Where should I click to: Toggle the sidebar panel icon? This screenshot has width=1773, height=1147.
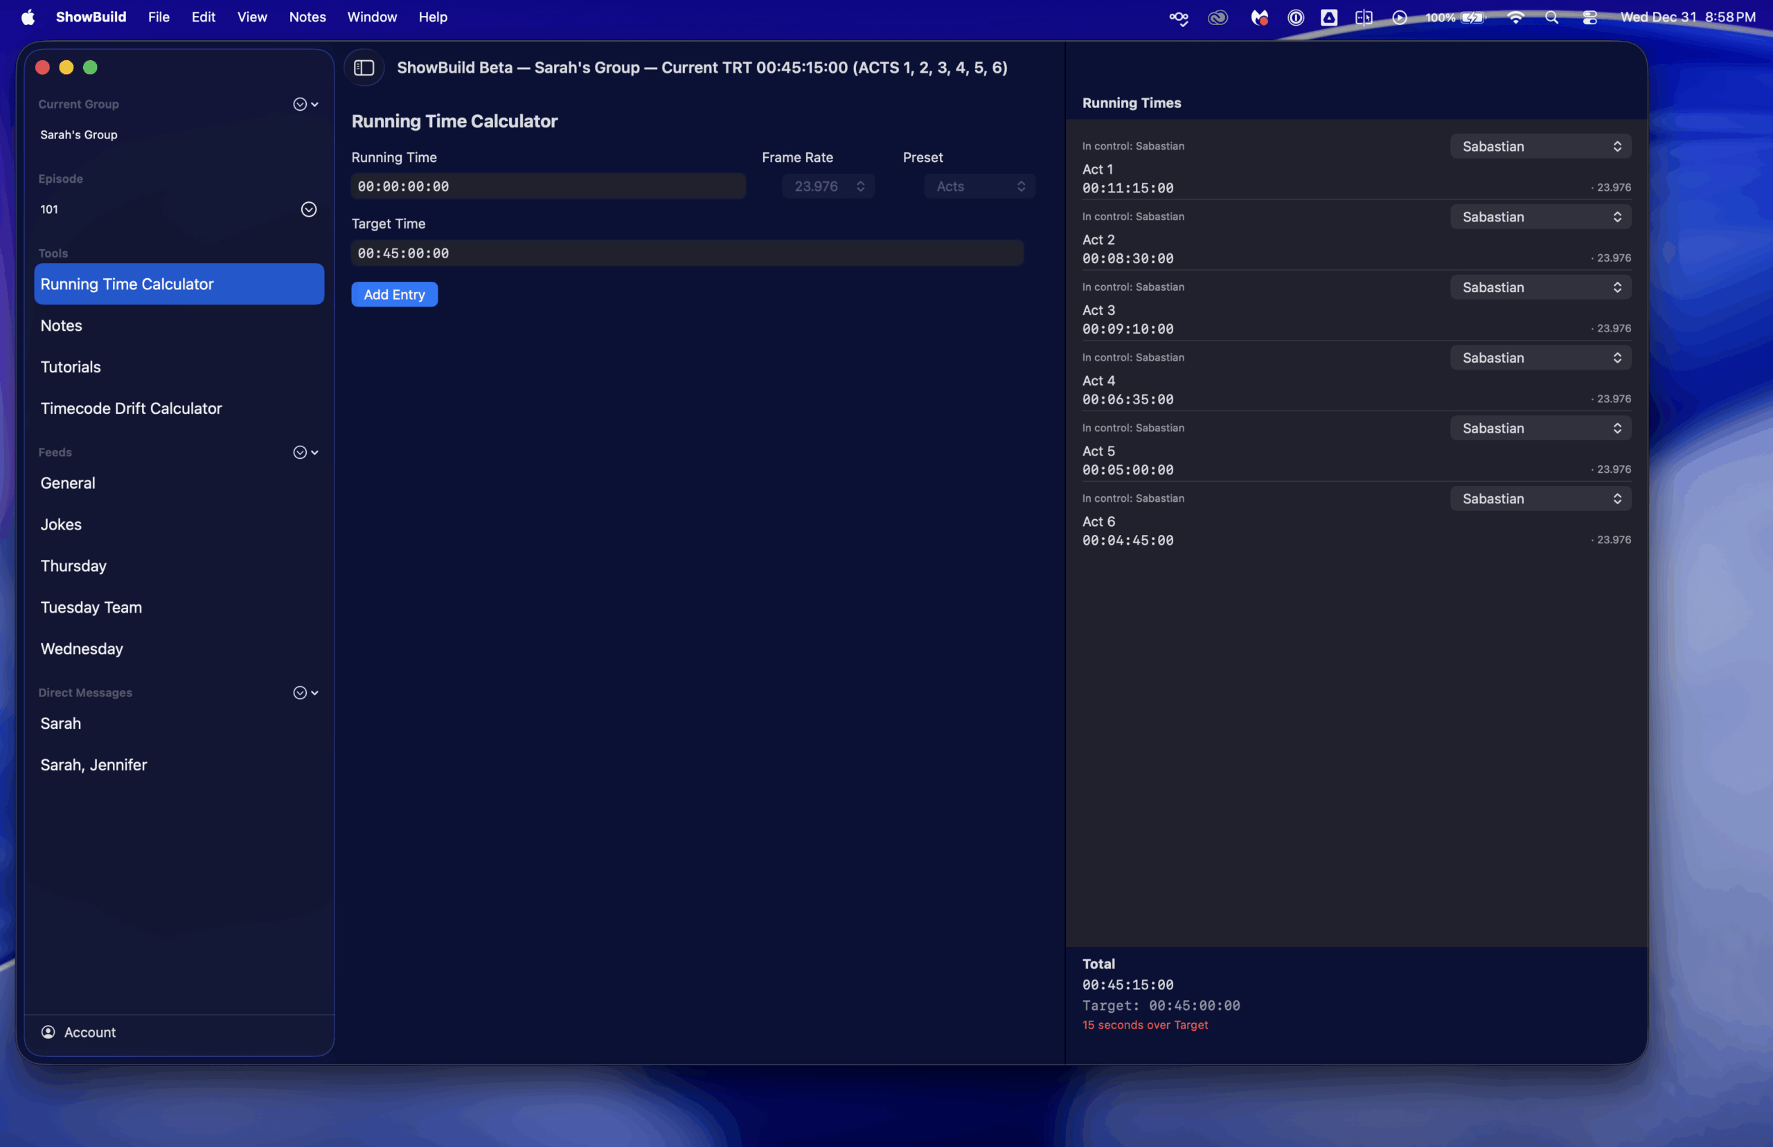pos(364,68)
